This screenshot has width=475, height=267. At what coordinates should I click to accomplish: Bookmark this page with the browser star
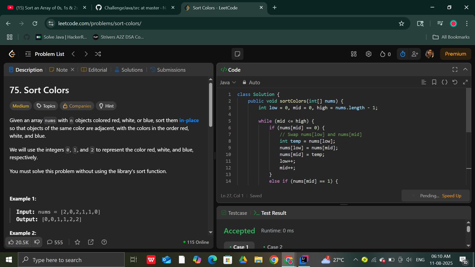click(401, 23)
